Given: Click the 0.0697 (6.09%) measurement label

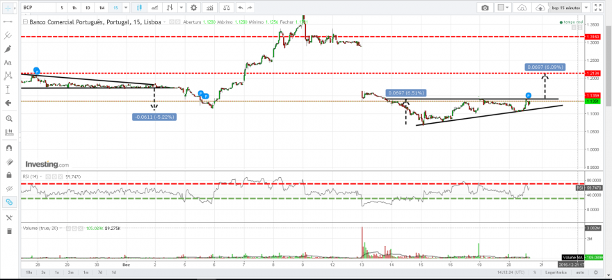Looking at the screenshot, I should 545,67.
